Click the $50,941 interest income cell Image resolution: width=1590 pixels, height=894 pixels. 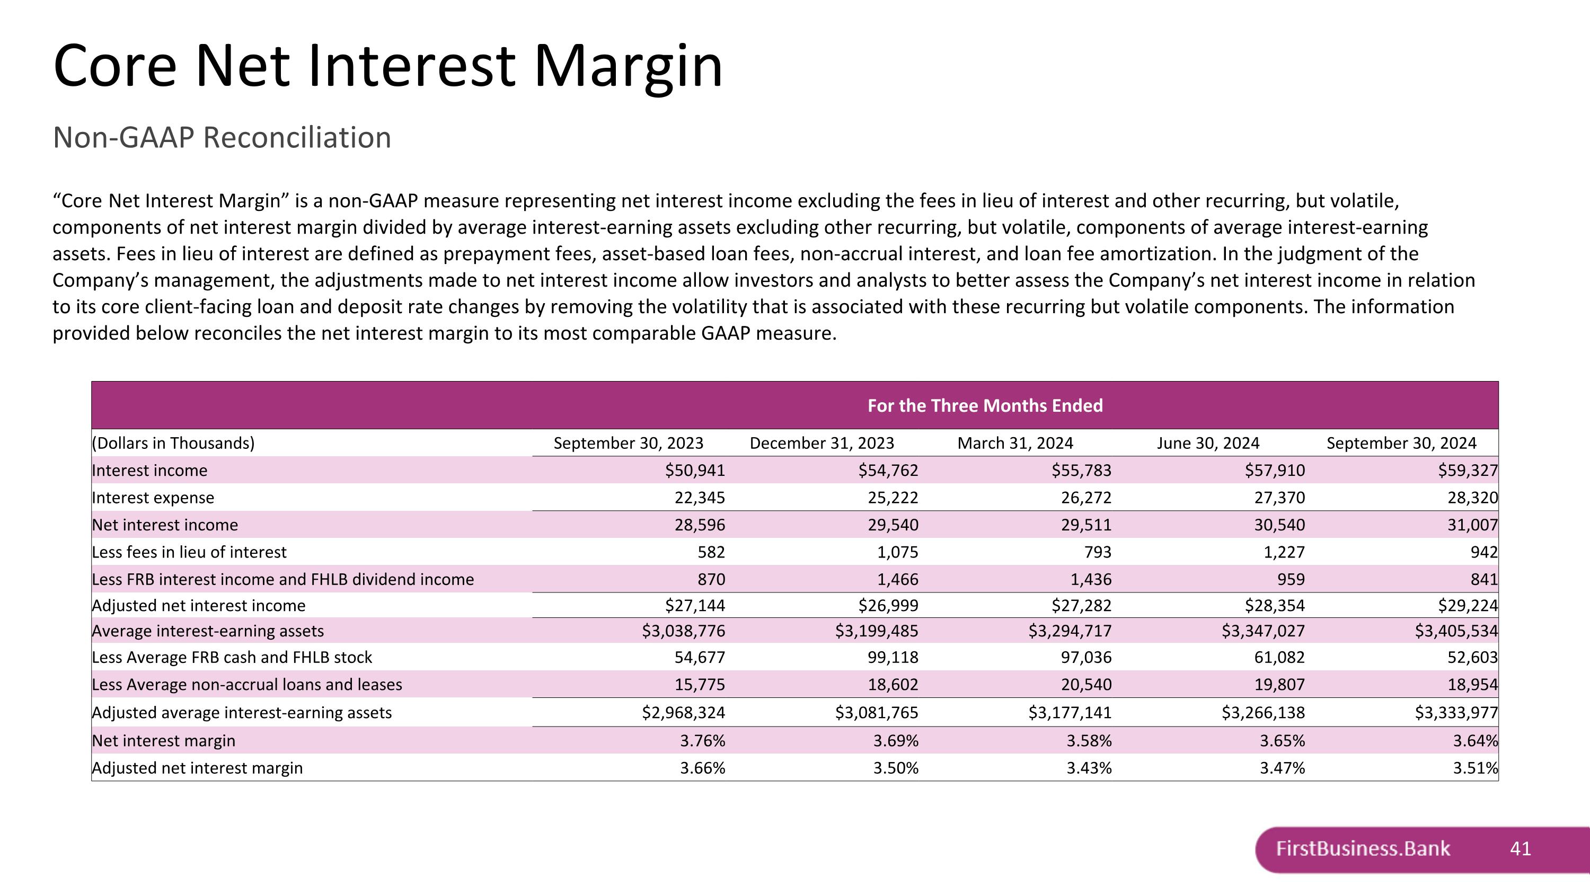pos(694,470)
